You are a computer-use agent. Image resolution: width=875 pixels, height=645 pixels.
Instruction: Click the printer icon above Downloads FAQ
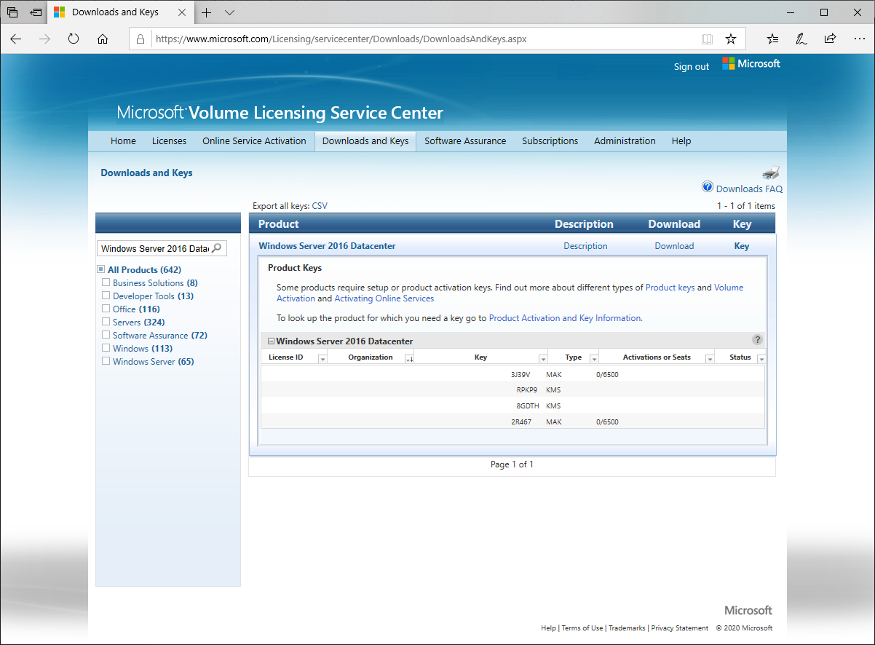tap(771, 173)
